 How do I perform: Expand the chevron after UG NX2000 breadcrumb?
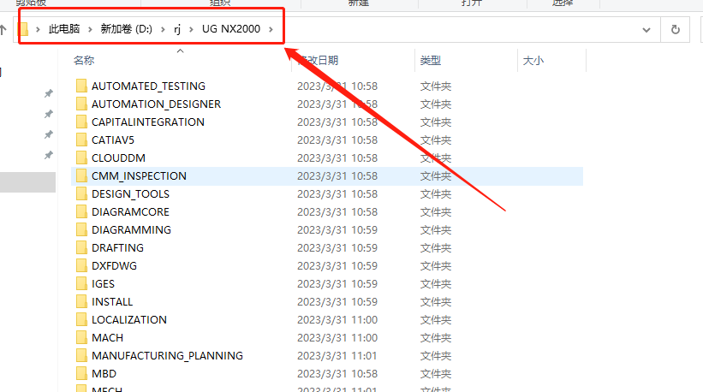point(271,29)
